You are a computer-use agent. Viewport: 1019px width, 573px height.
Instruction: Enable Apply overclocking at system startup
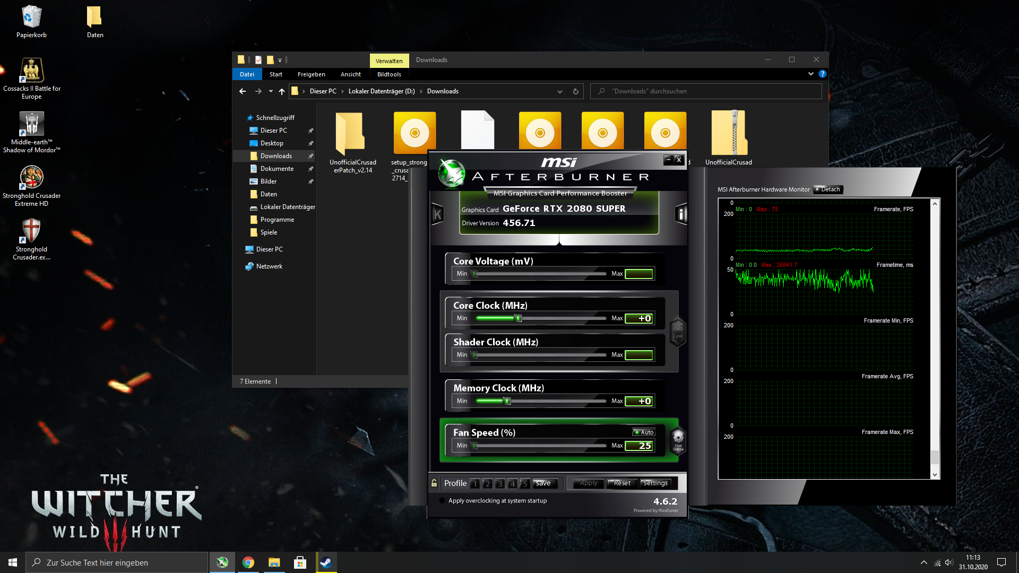(442, 500)
